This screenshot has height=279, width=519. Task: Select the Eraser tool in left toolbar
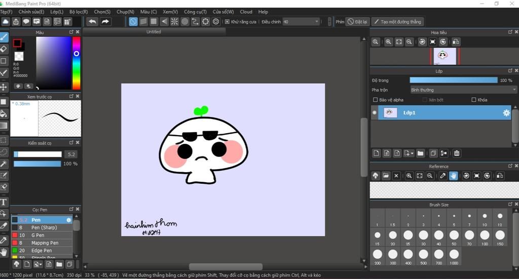(x=4, y=49)
